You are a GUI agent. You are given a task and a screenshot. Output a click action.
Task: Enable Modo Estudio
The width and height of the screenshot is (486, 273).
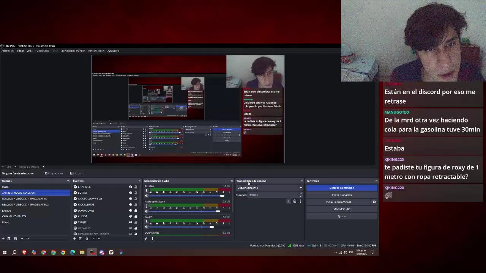pyautogui.click(x=342, y=209)
